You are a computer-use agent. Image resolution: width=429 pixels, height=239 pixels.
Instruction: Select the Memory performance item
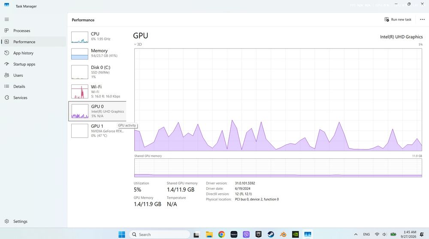click(97, 54)
